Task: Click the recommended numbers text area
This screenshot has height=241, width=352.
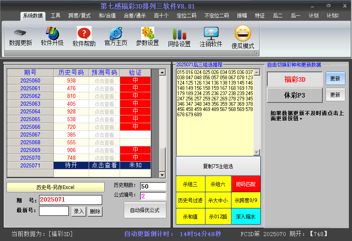Action: point(215,112)
